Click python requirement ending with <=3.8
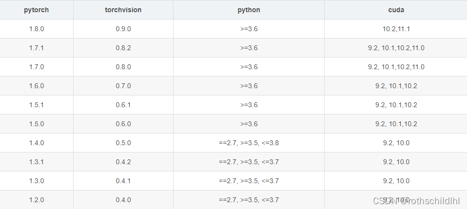Image resolution: width=467 pixels, height=209 pixels. pos(249,143)
